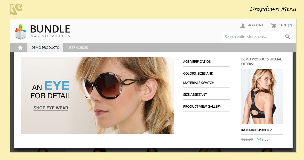Click the search magnifier icon
This screenshot has width=304, height=160.
click(287, 37)
